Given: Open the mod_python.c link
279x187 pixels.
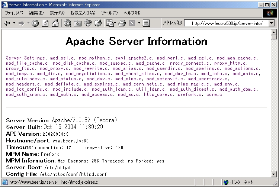Looking at the screenshot, I should (x=94, y=58).
